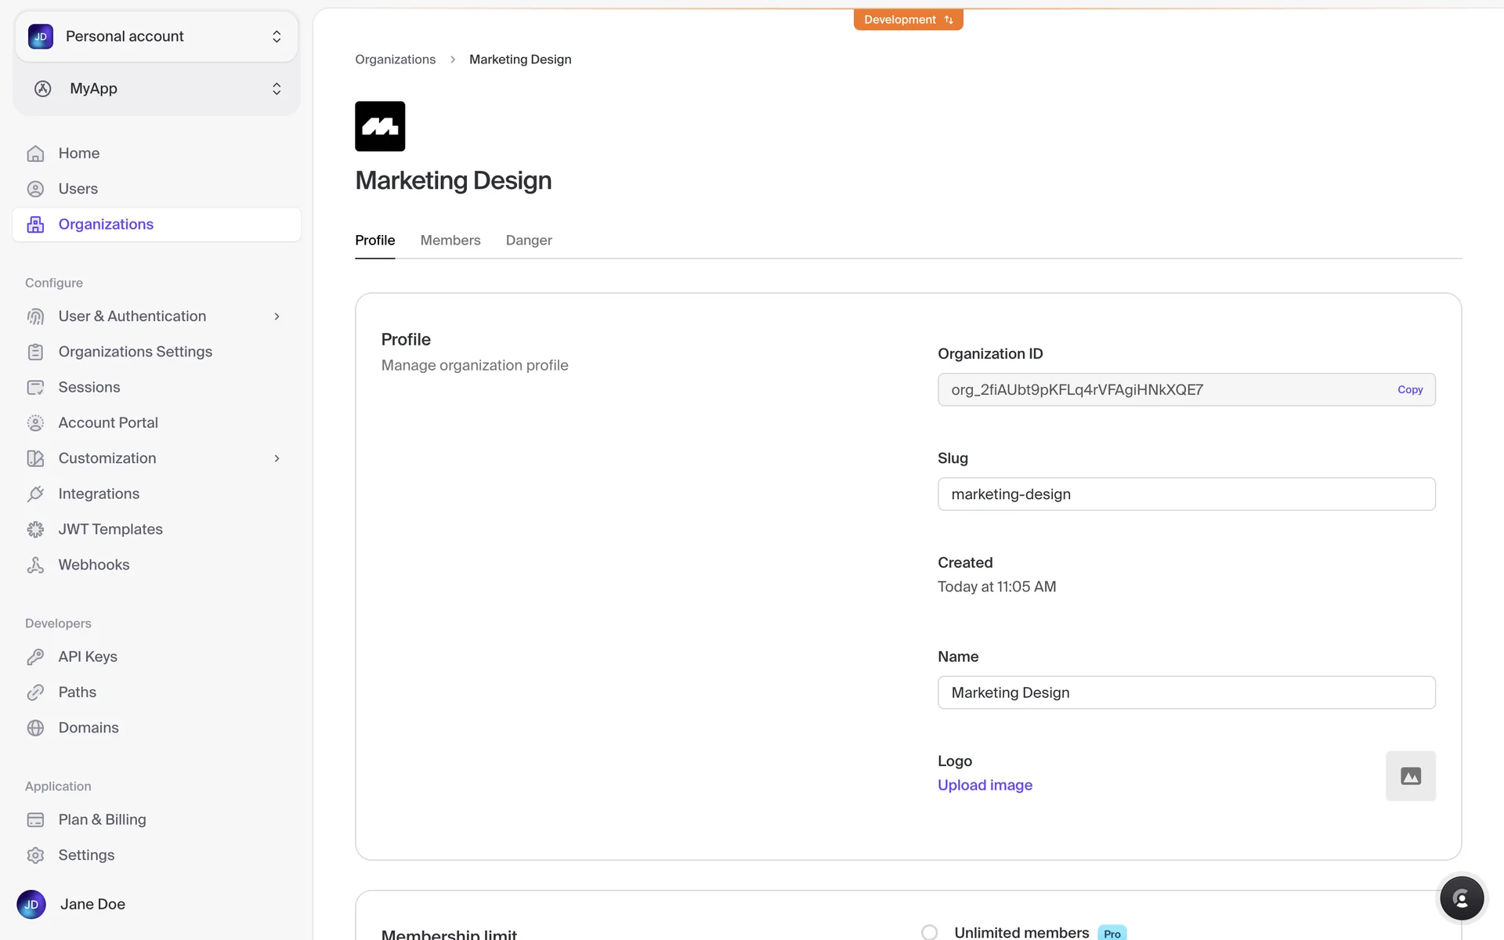Click the Domains globe icon

coord(35,728)
